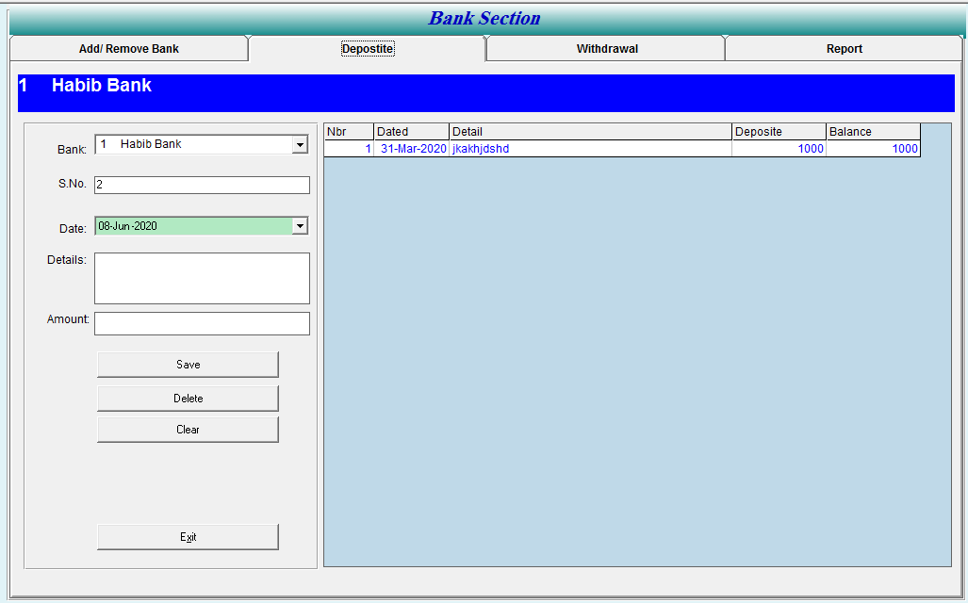Exit the Bank Section window
968x603 pixels.
coord(188,537)
